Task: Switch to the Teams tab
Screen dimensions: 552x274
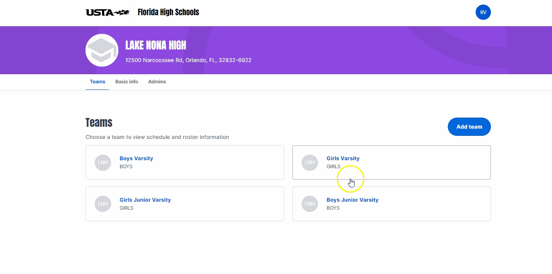Action: (97, 82)
